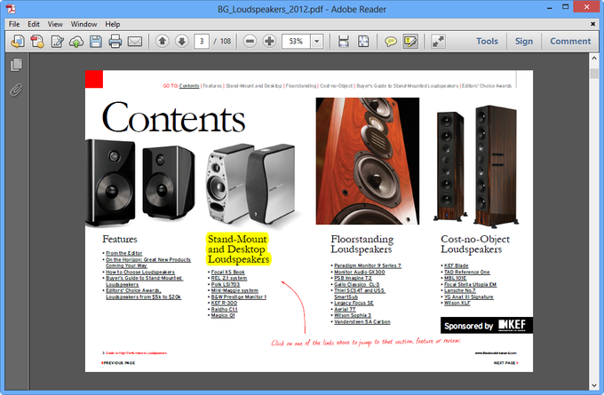Image resolution: width=604 pixels, height=395 pixels.
Task: Go to next page with the down arrow
Action: [182, 41]
